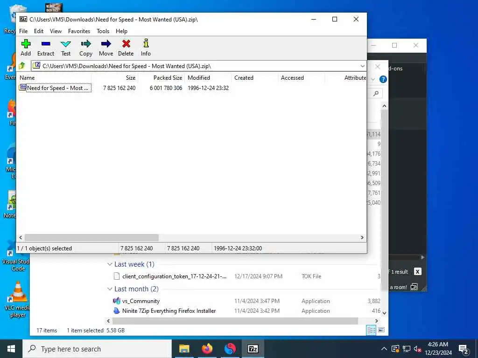Open the Info properties icon
This screenshot has width=478, height=358.
[x=146, y=43]
